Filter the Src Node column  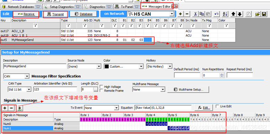[x=193, y=26]
